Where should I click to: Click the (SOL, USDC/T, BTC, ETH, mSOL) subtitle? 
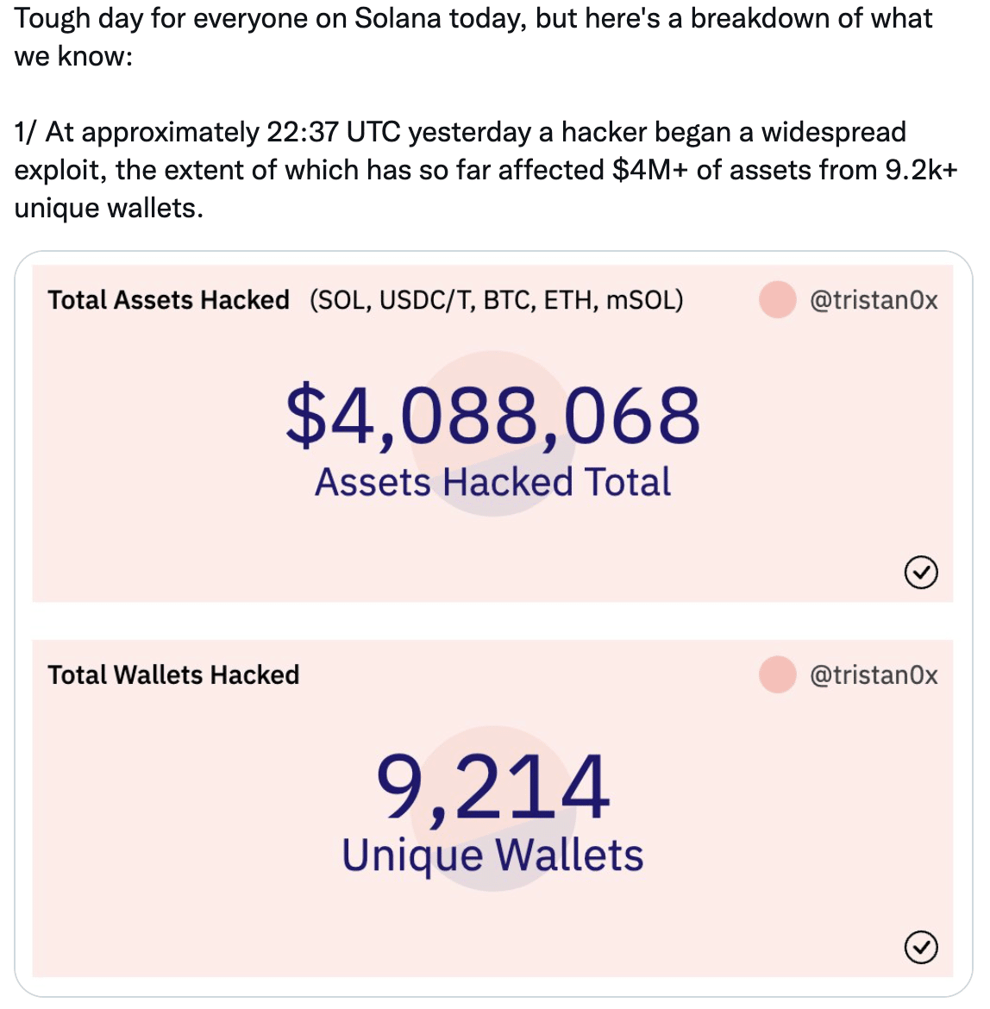pyautogui.click(x=497, y=300)
